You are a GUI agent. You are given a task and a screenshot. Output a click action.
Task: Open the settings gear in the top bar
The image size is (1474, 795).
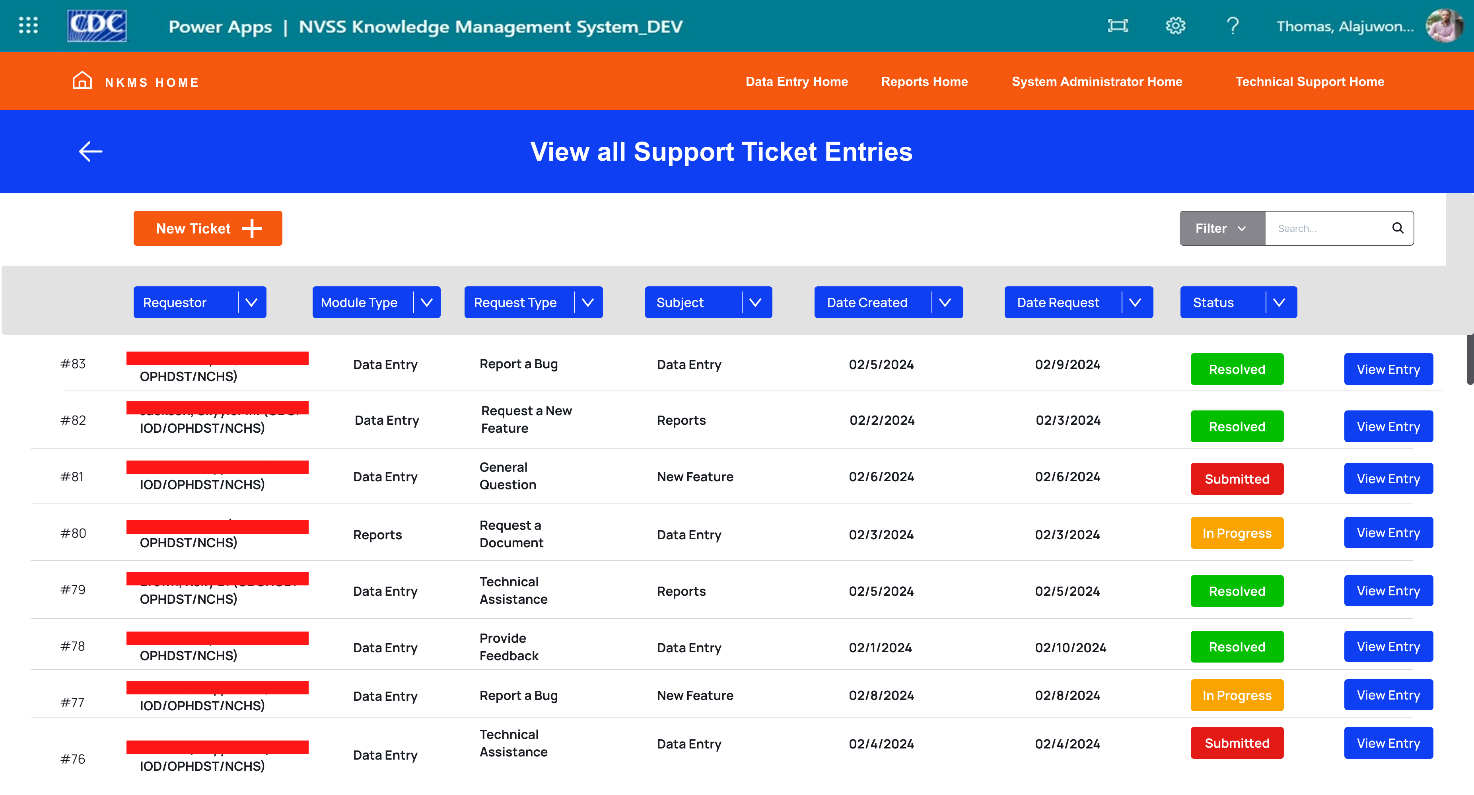(1175, 25)
